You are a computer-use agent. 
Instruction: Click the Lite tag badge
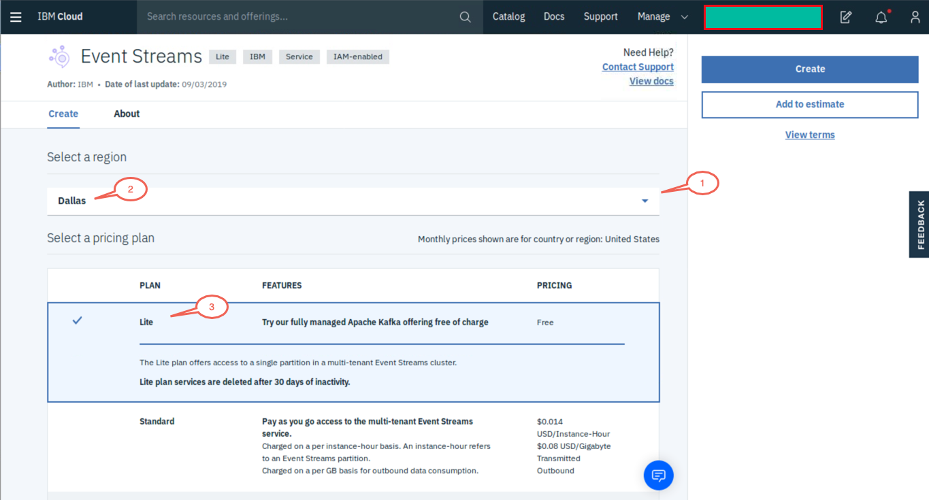(x=223, y=57)
